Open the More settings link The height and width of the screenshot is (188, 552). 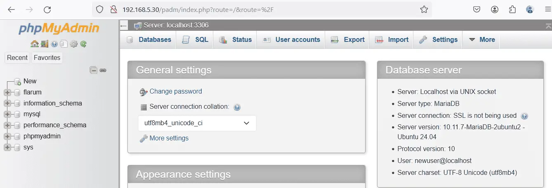(x=169, y=138)
